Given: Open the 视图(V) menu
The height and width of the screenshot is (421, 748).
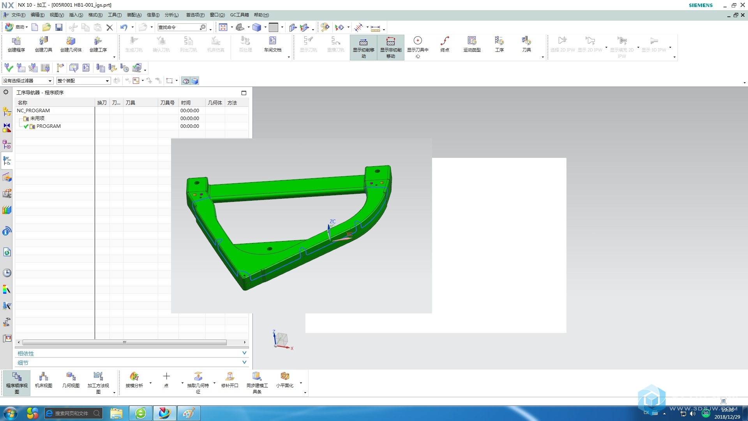Looking at the screenshot, I should (56, 15).
